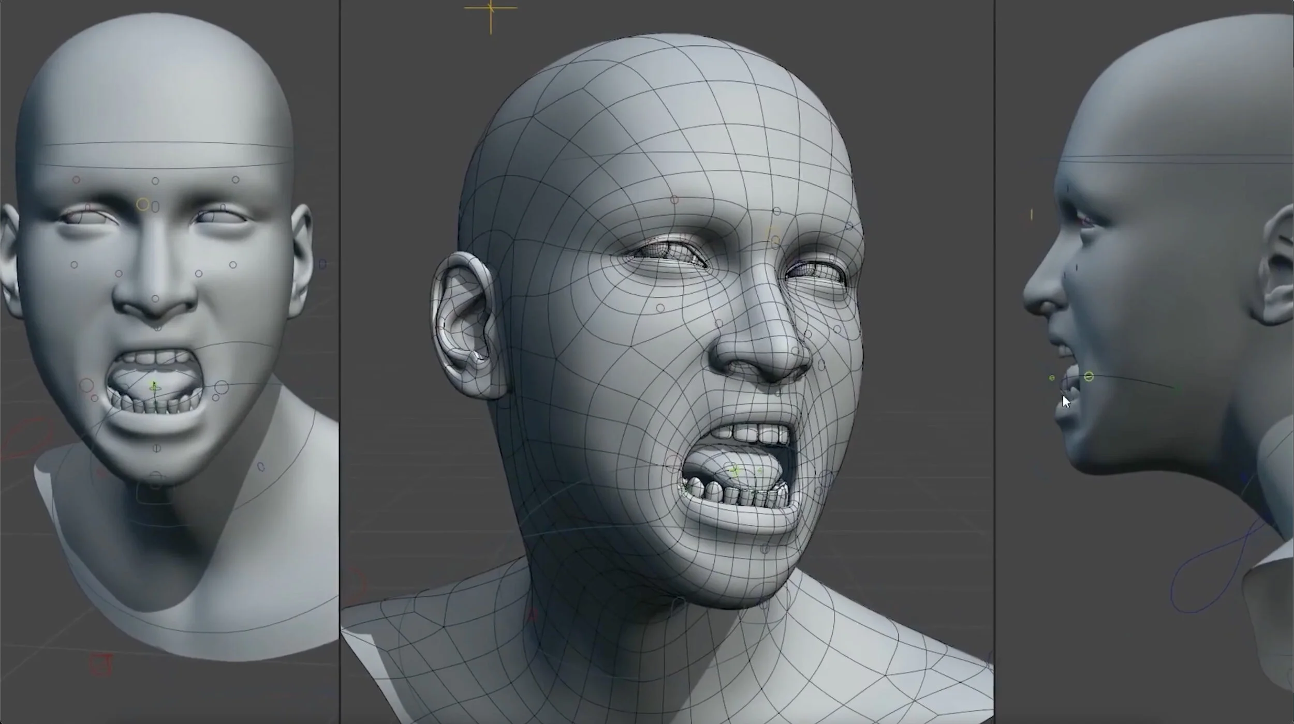1294x724 pixels.
Task: Select nose tip circle control, front view
Action: coord(155,299)
